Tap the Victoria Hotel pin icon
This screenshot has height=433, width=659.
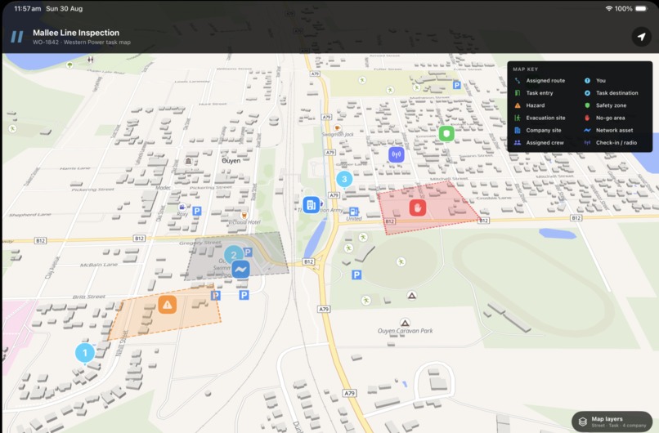244,216
